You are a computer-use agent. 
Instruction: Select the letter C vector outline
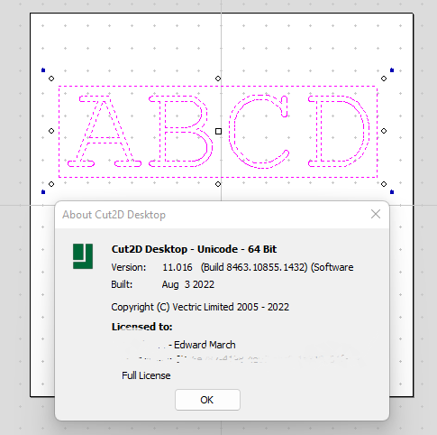[259, 131]
